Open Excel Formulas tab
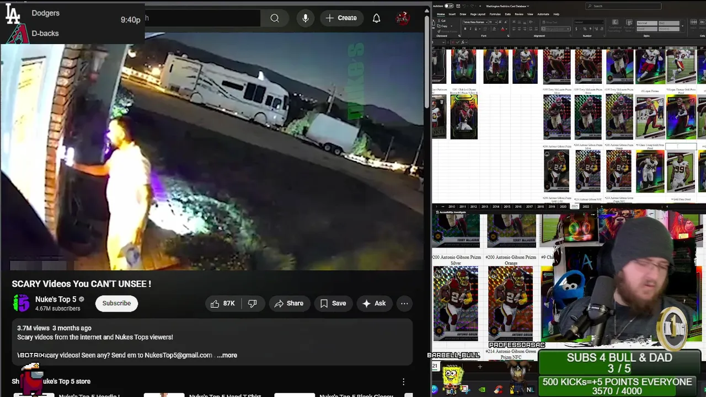This screenshot has width=706, height=397. tap(495, 14)
